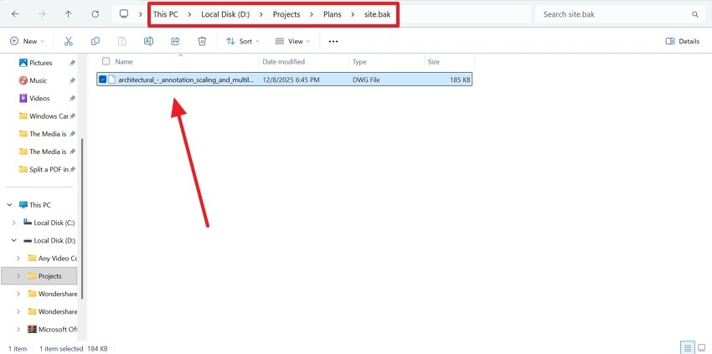Unpin Split a PDF folder via pin icon

pos(72,170)
